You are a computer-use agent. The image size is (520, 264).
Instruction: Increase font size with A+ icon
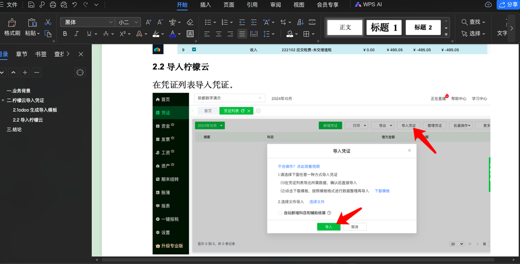tap(149, 22)
